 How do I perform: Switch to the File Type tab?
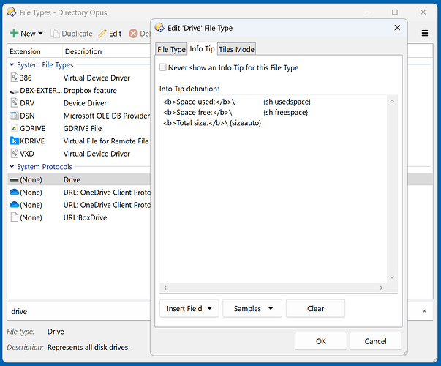click(x=171, y=49)
